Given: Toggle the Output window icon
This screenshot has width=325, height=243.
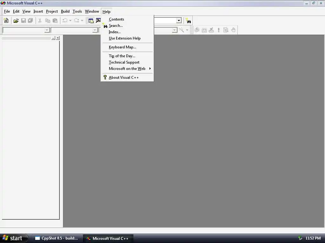Looking at the screenshot, I should 98,21.
